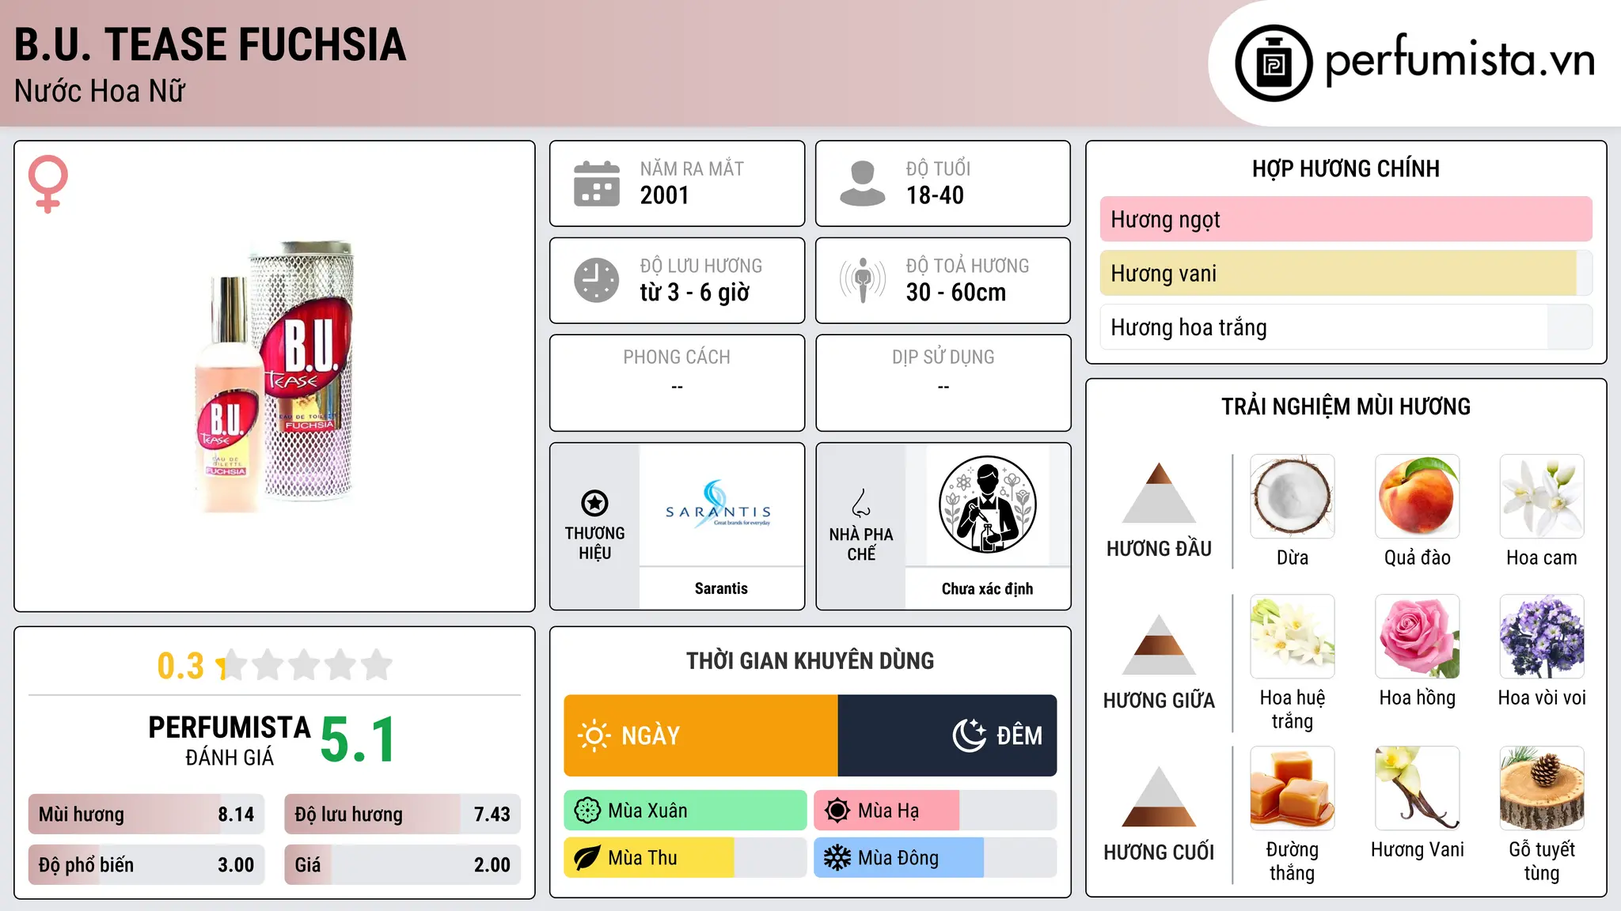Click the Sarantis brand logo
The image size is (1621, 911).
719,505
